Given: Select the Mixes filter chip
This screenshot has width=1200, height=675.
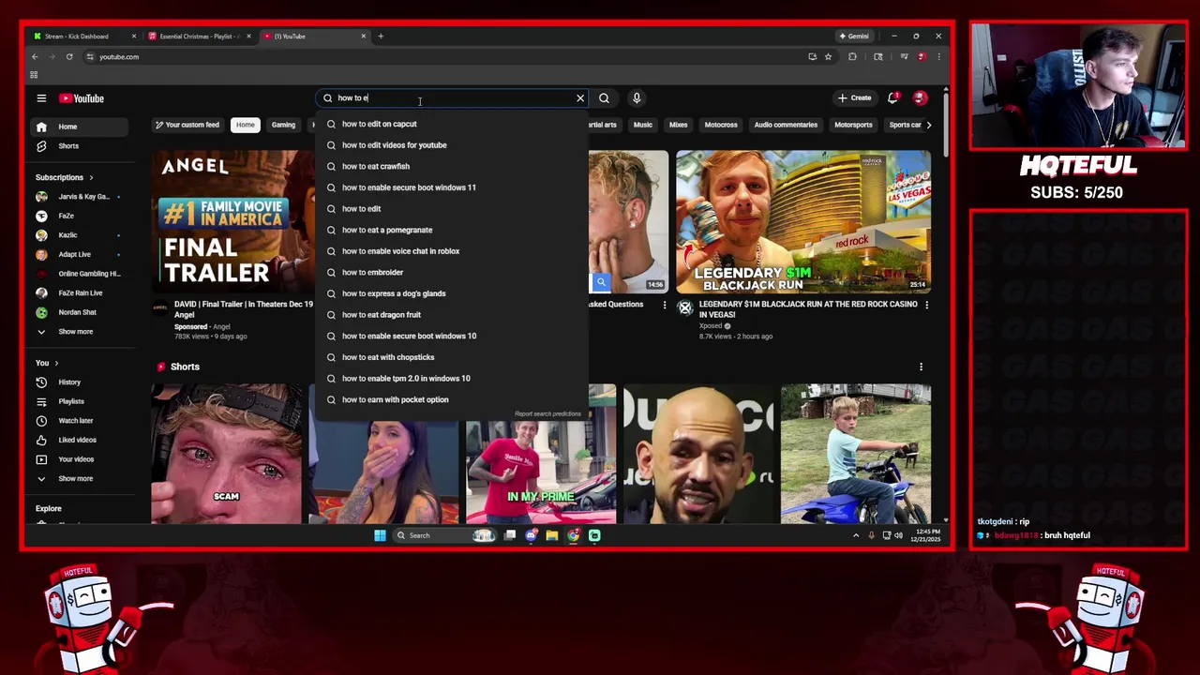Looking at the screenshot, I should (x=678, y=125).
